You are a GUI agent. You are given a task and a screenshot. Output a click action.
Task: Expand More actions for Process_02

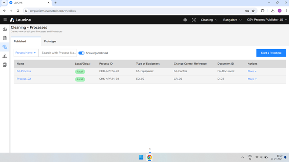point(252,79)
